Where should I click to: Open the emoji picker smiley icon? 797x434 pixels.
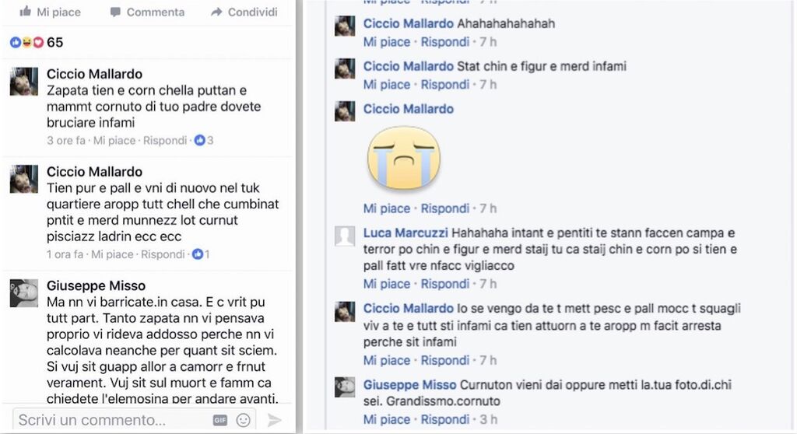[244, 420]
